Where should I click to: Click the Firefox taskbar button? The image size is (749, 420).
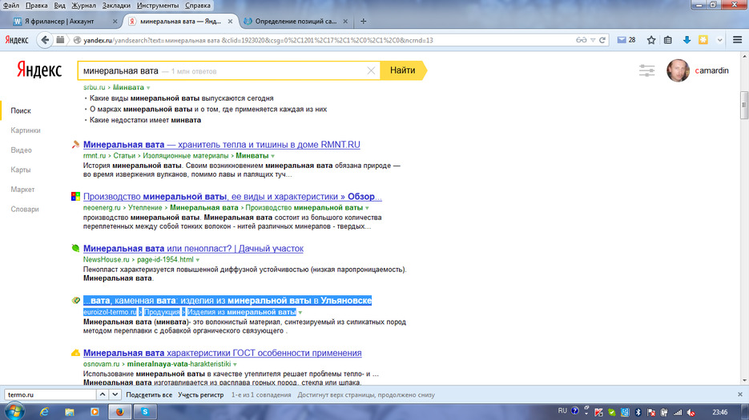point(119,411)
